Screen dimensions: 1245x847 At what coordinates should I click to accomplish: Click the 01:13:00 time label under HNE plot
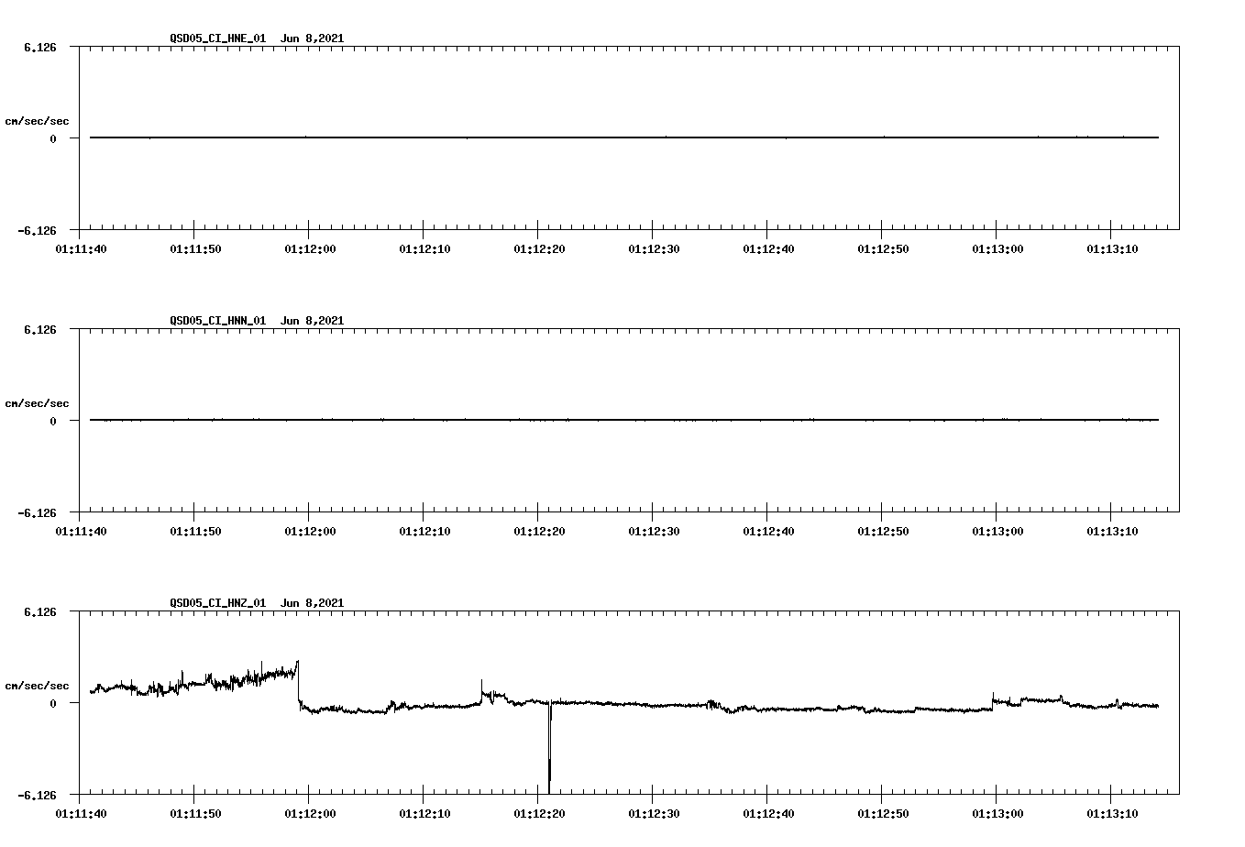997,248
